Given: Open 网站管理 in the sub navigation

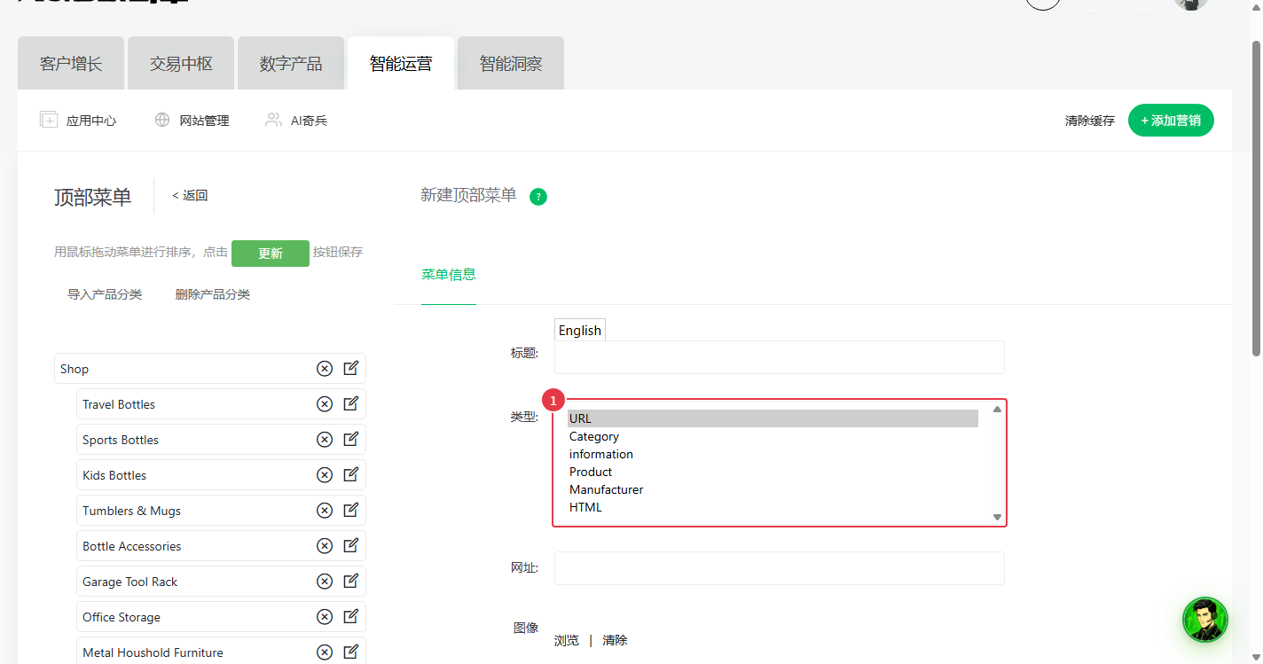Looking at the screenshot, I should 192,121.
